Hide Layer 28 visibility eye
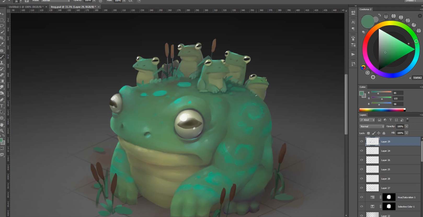Image resolution: width=423 pixels, height=217 pixels. click(x=362, y=179)
